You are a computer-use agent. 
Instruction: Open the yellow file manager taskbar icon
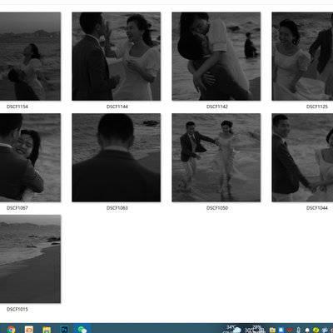tap(47, 330)
